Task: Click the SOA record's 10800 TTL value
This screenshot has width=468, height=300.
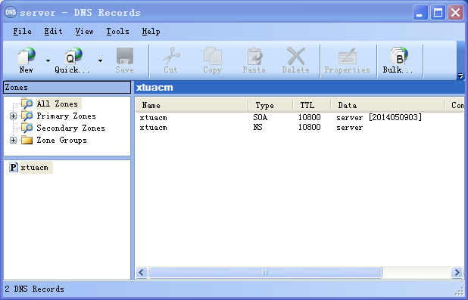Action: [x=310, y=117]
